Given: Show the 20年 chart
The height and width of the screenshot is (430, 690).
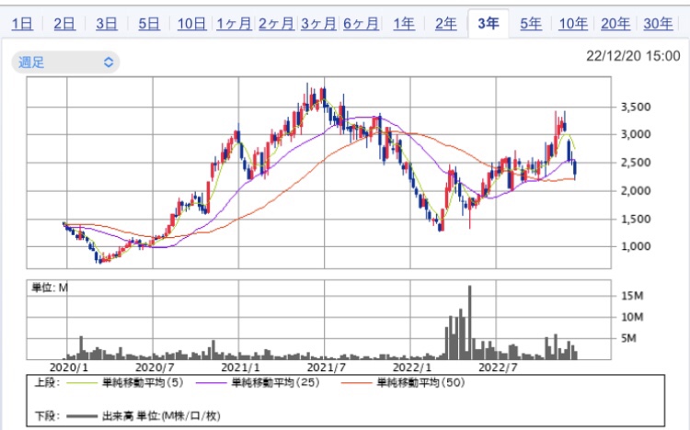Looking at the screenshot, I should (615, 23).
